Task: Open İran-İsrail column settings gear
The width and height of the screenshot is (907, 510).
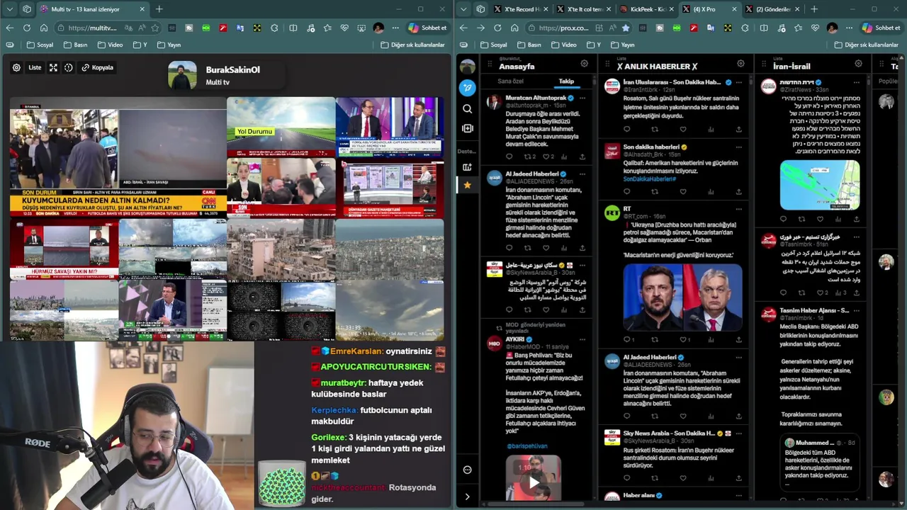Action: [x=858, y=63]
